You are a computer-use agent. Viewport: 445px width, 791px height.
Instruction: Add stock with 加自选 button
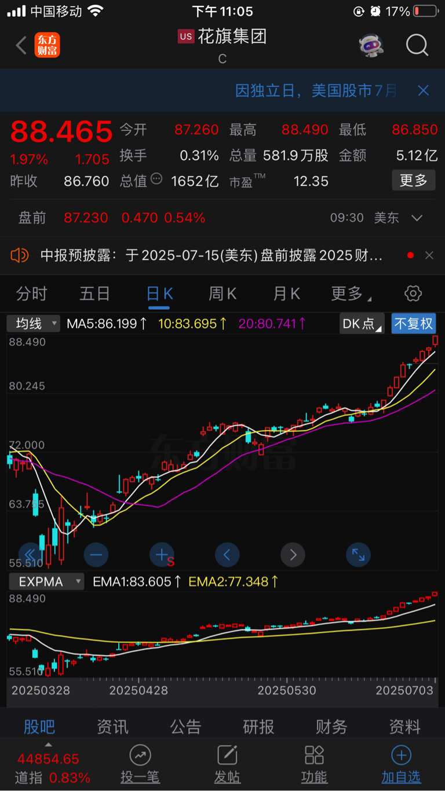tap(401, 765)
